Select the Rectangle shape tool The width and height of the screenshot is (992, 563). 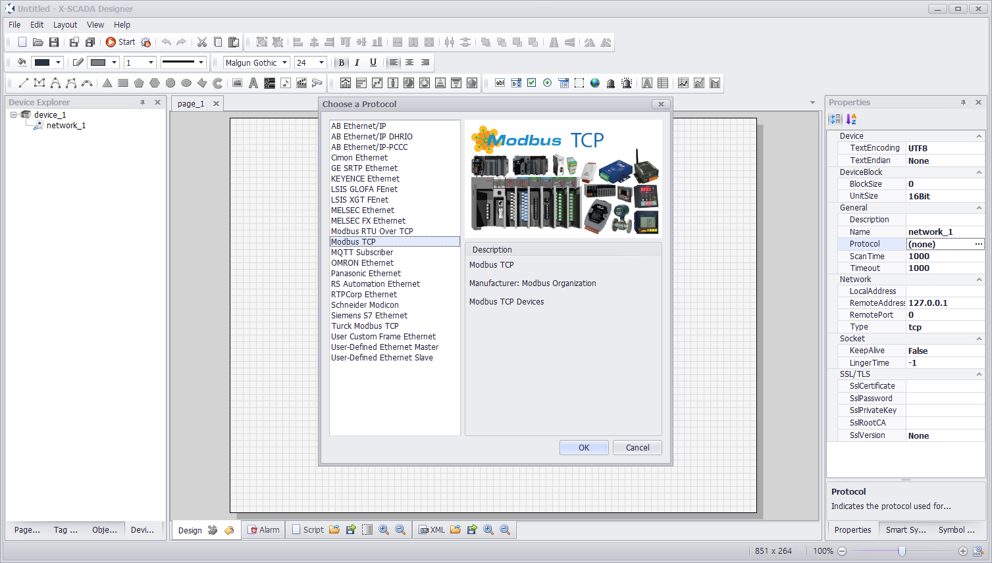[123, 83]
